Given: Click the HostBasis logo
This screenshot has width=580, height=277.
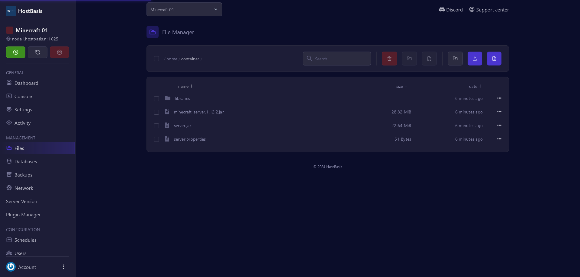Looking at the screenshot, I should (x=11, y=11).
